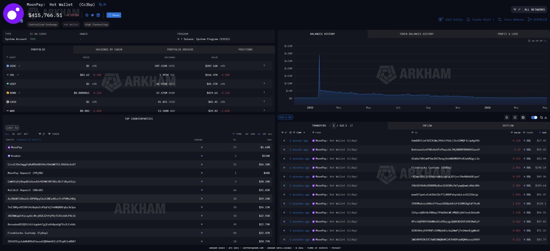Open Fireblocks Custody (DS8Dq) recipient link
The image size is (550, 251).
pyautogui.click(x=431, y=167)
